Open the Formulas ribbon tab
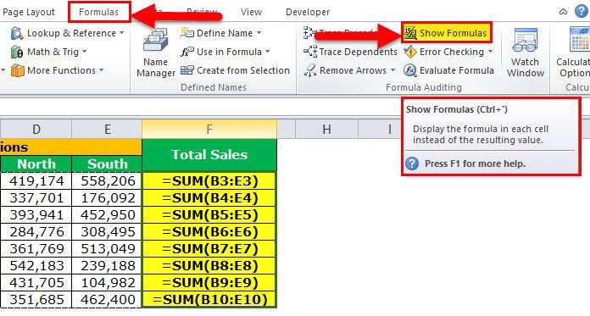Viewport: 590px width, 316px height. (99, 12)
